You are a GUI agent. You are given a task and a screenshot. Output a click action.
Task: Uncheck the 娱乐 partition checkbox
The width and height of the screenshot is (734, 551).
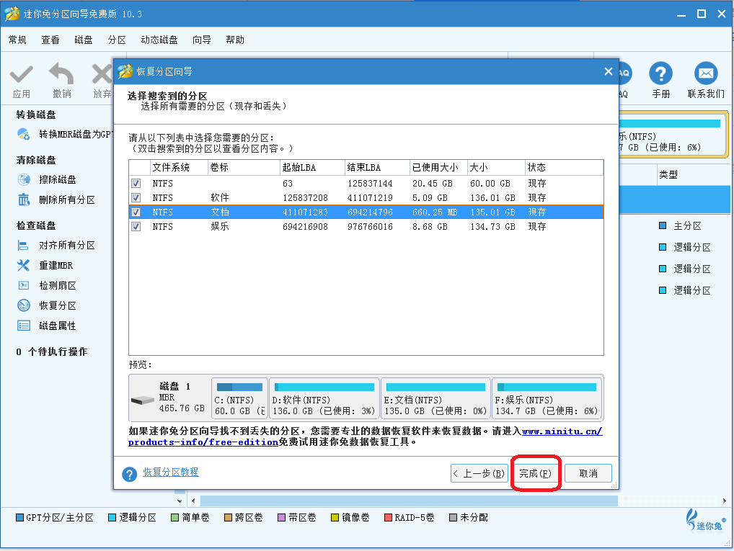(136, 227)
